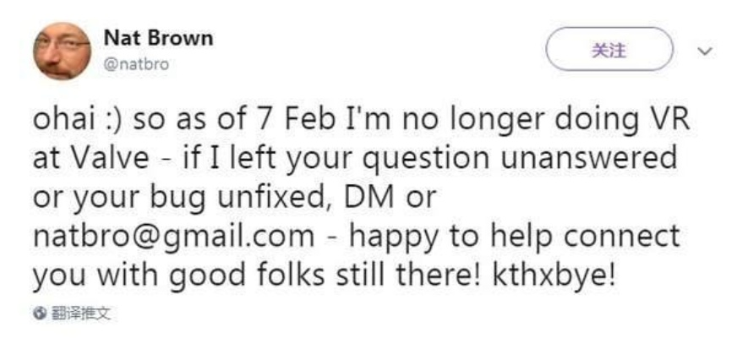Click the globe icon beside 翻译推文
737x338 pixels.
(38, 313)
